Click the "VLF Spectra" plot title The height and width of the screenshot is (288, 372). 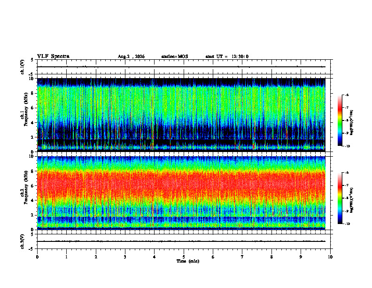click(x=53, y=56)
